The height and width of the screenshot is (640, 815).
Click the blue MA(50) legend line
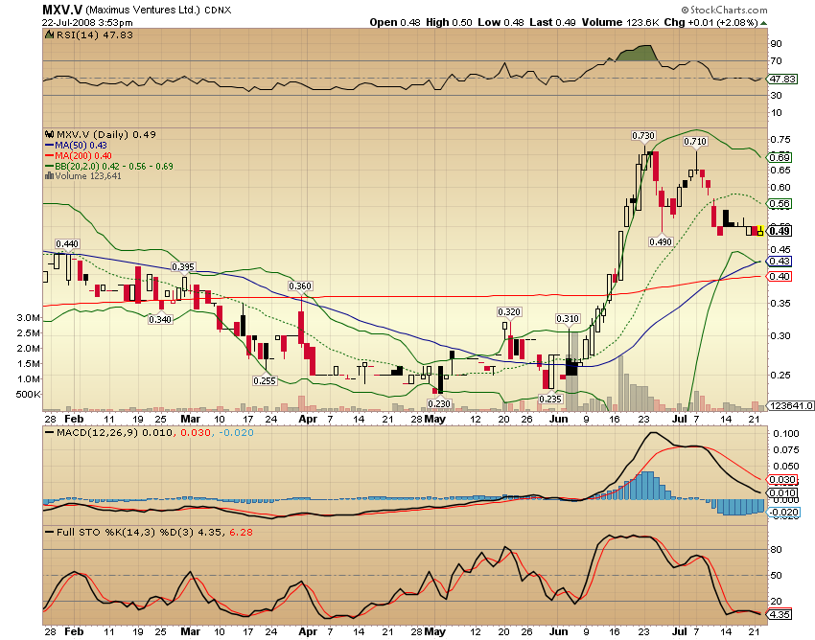[x=49, y=146]
